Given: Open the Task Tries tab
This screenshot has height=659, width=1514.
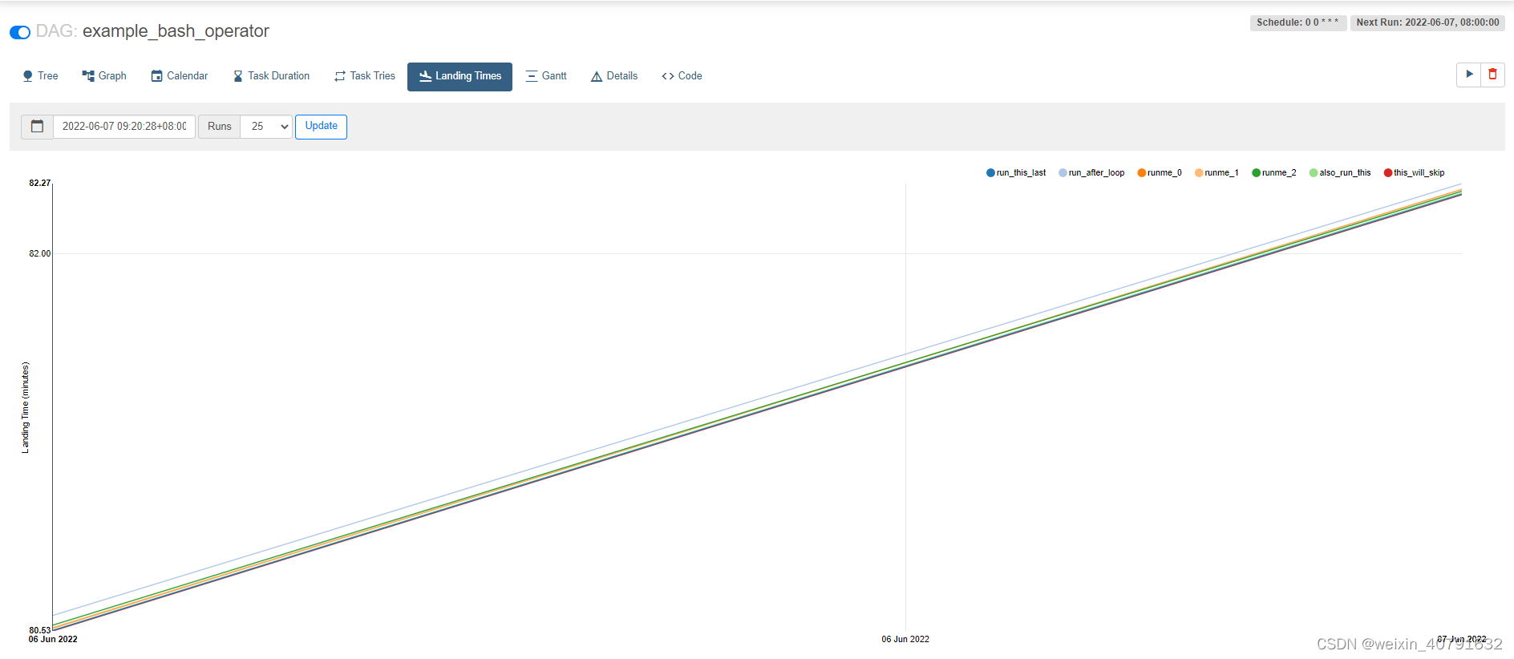Looking at the screenshot, I should click(x=365, y=76).
